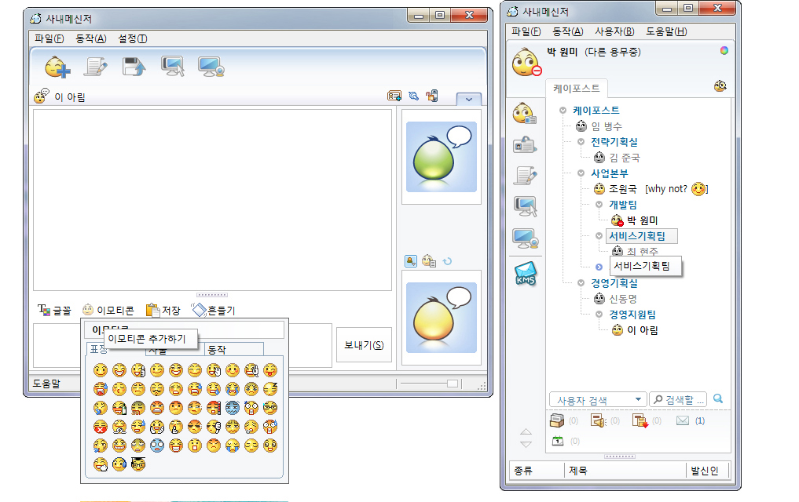Toggle the 이모티콘 emoticon picker
This screenshot has width=799, height=502.
tap(108, 311)
